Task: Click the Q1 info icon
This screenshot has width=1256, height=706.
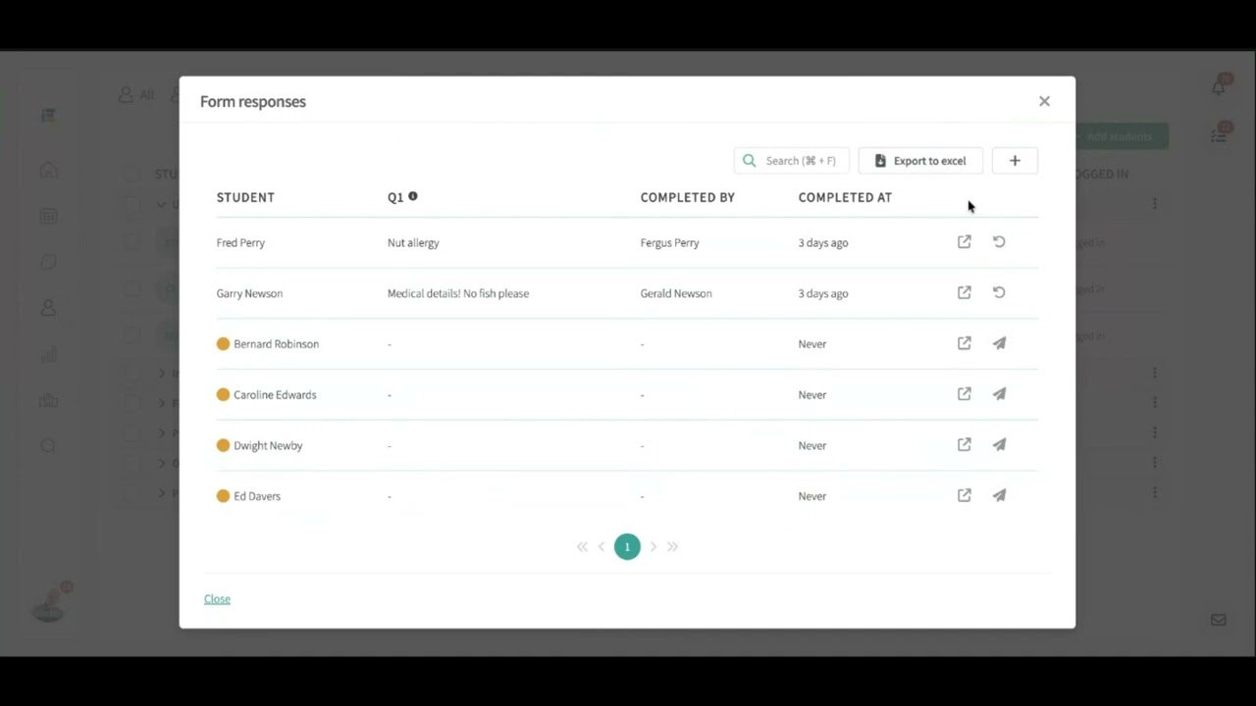Action: point(413,196)
